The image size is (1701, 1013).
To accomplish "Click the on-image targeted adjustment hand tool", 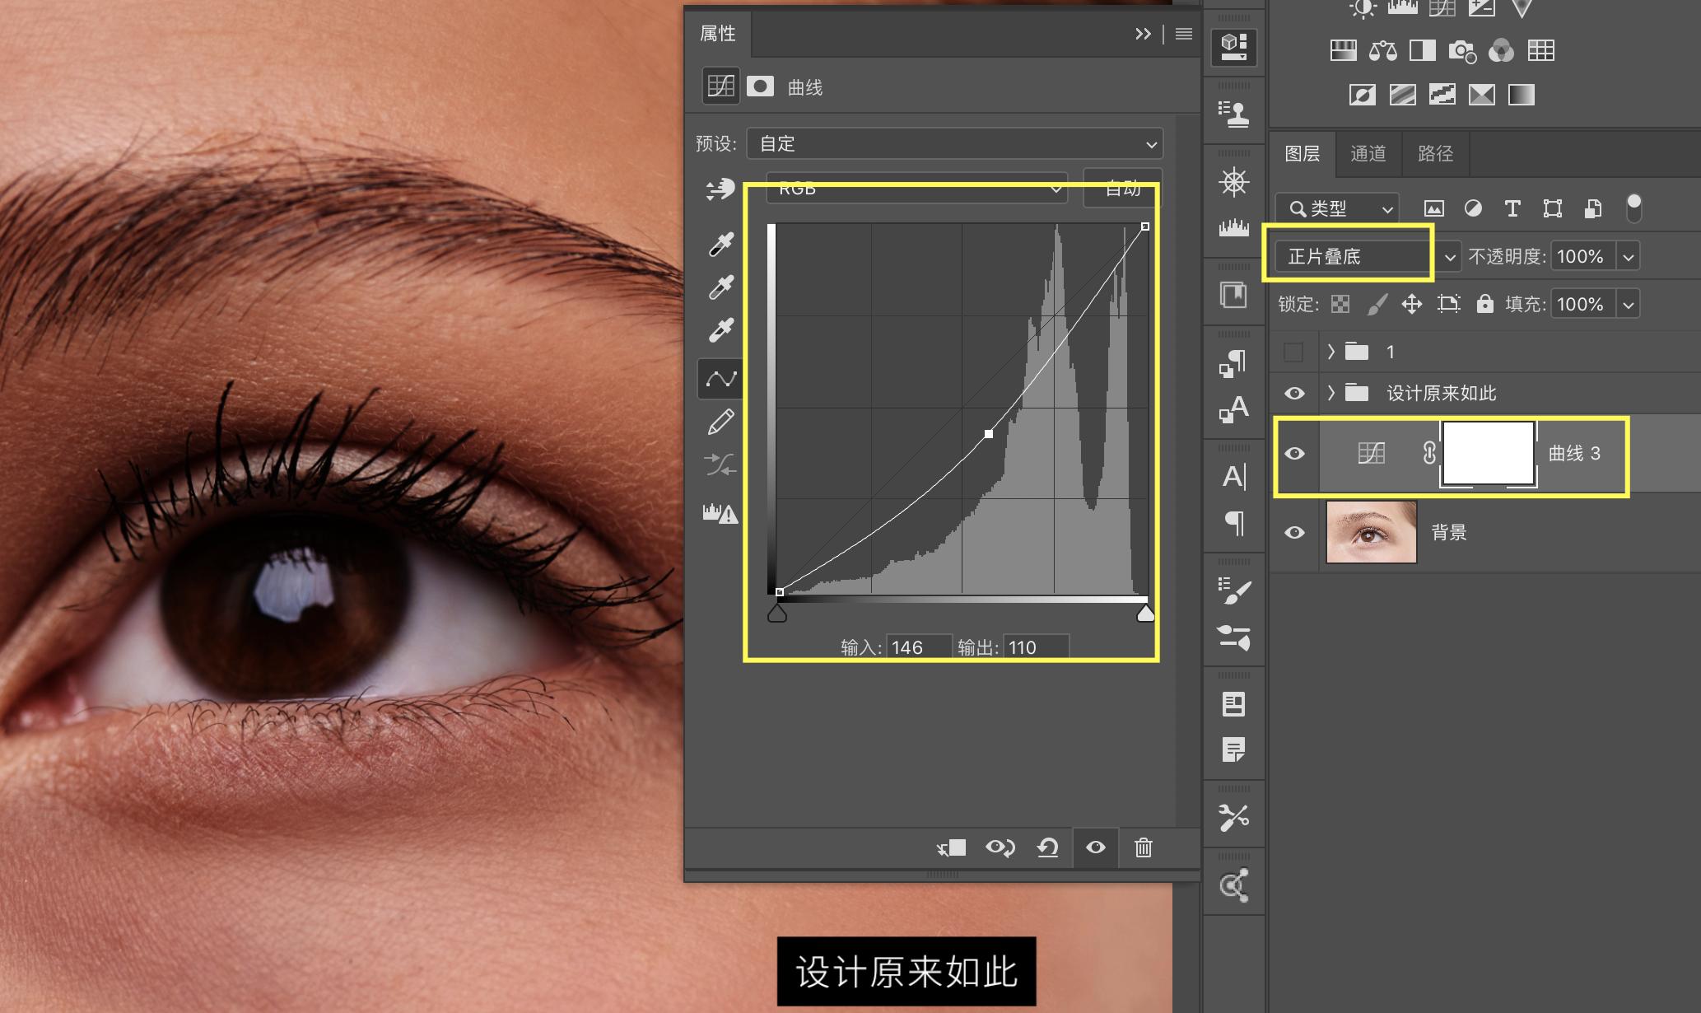I will pos(720,189).
